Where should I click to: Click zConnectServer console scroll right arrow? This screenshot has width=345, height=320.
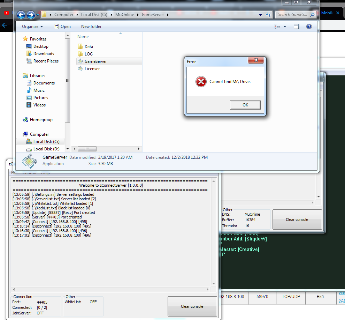[207, 289]
